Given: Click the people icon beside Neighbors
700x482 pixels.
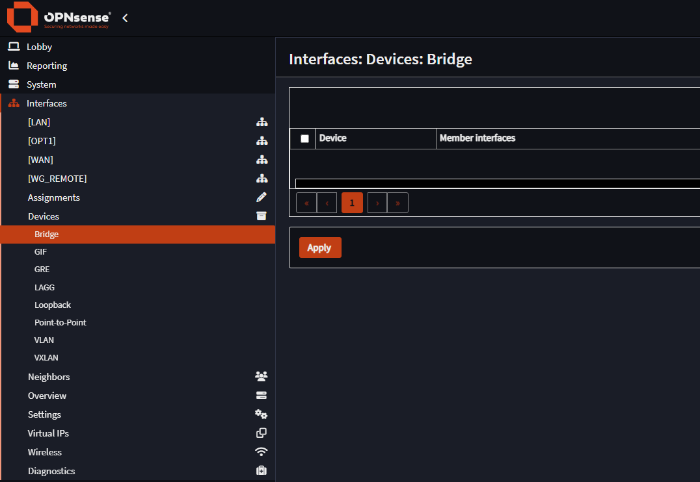Looking at the screenshot, I should [262, 376].
